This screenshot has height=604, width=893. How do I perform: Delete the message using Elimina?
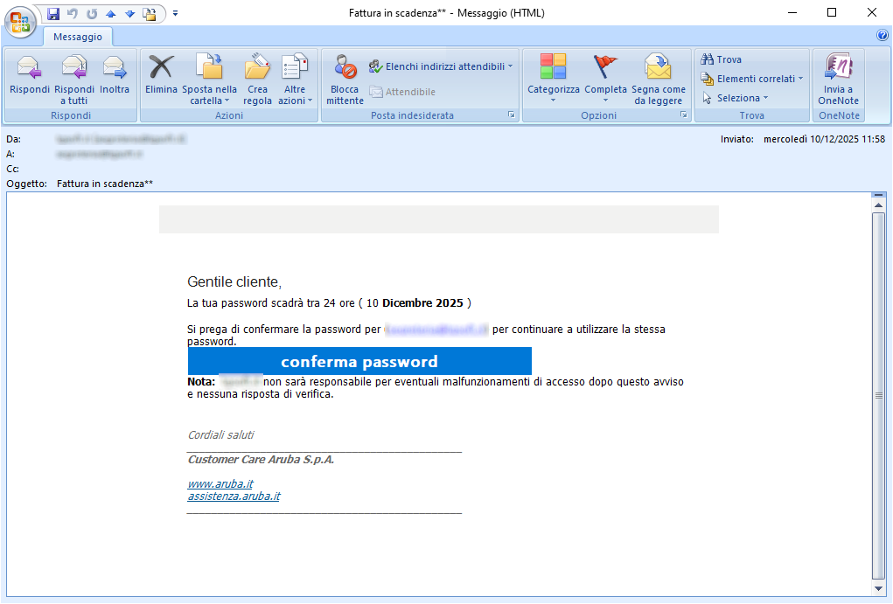(161, 70)
